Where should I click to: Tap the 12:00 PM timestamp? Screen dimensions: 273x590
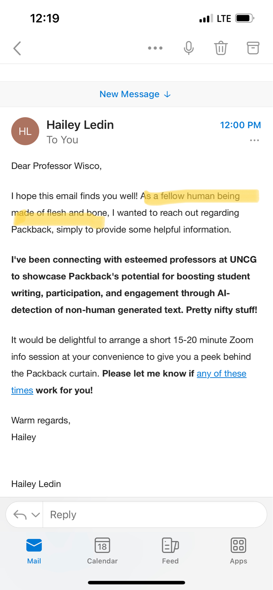click(240, 125)
